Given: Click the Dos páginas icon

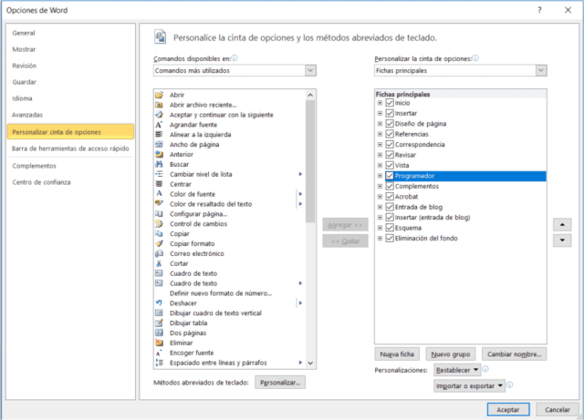Looking at the screenshot, I should pyautogui.click(x=160, y=333).
